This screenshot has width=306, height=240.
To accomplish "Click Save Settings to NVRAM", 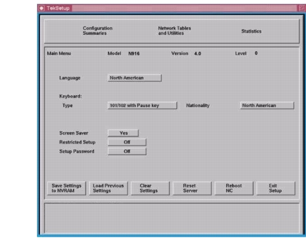I will tap(66, 188).
